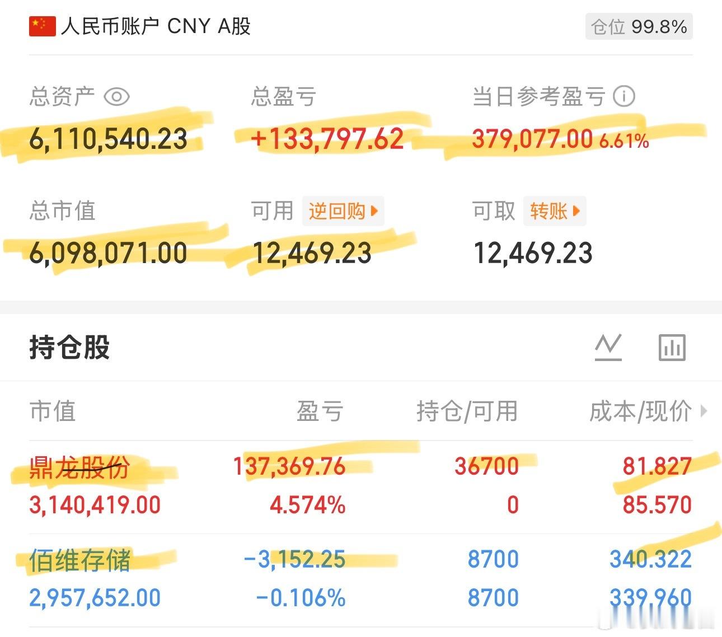This screenshot has width=722, height=637.
Task: Click 佰维存储 market value 2,957,652.00
Action: click(x=95, y=598)
